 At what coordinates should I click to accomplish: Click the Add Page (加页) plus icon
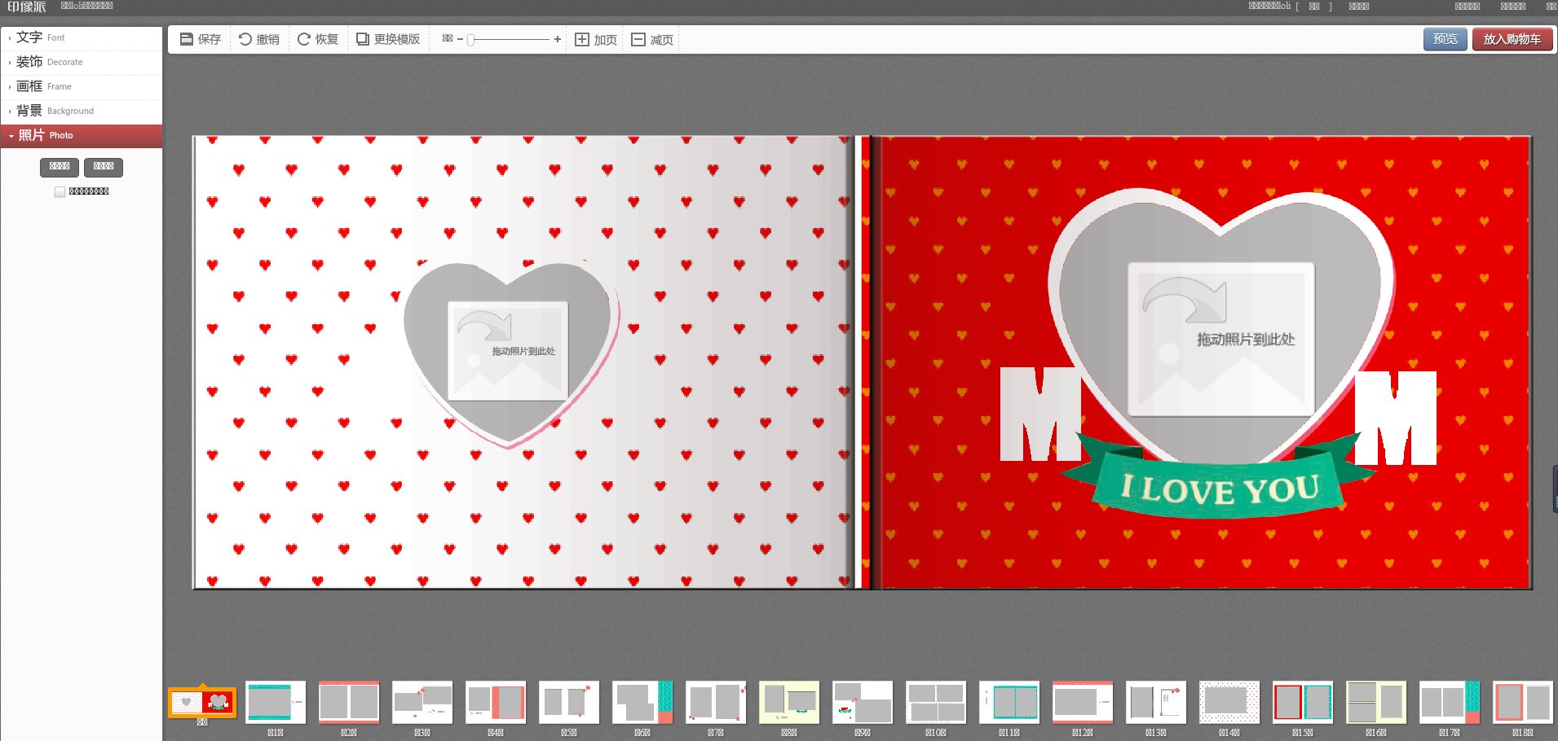click(x=582, y=40)
